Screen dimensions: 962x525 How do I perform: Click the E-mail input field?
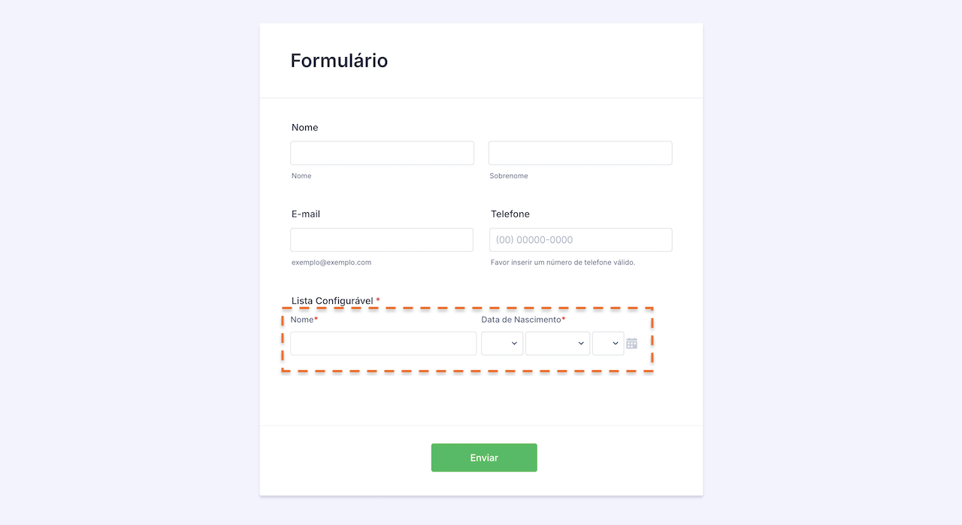pos(382,239)
